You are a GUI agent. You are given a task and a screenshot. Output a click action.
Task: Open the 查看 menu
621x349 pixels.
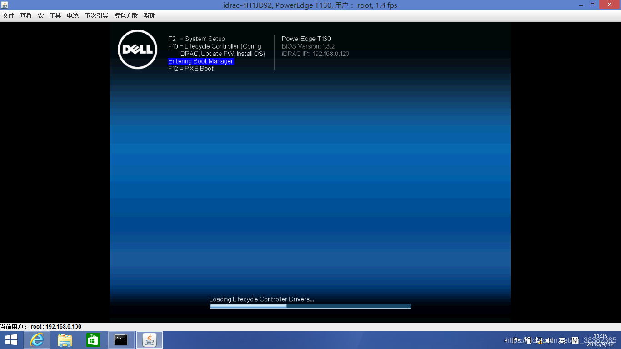(26, 15)
